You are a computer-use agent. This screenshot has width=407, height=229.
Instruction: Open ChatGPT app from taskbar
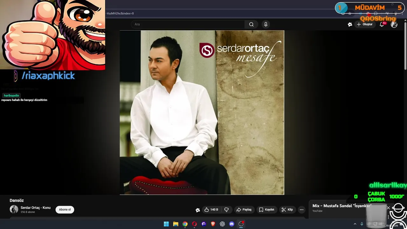point(222,224)
